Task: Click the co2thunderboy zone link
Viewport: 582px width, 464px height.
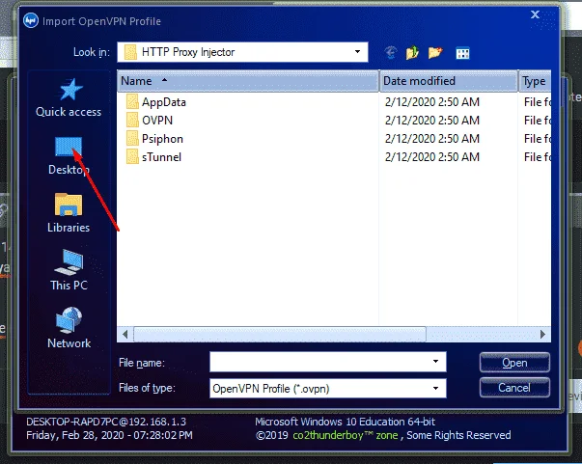Action: [345, 435]
